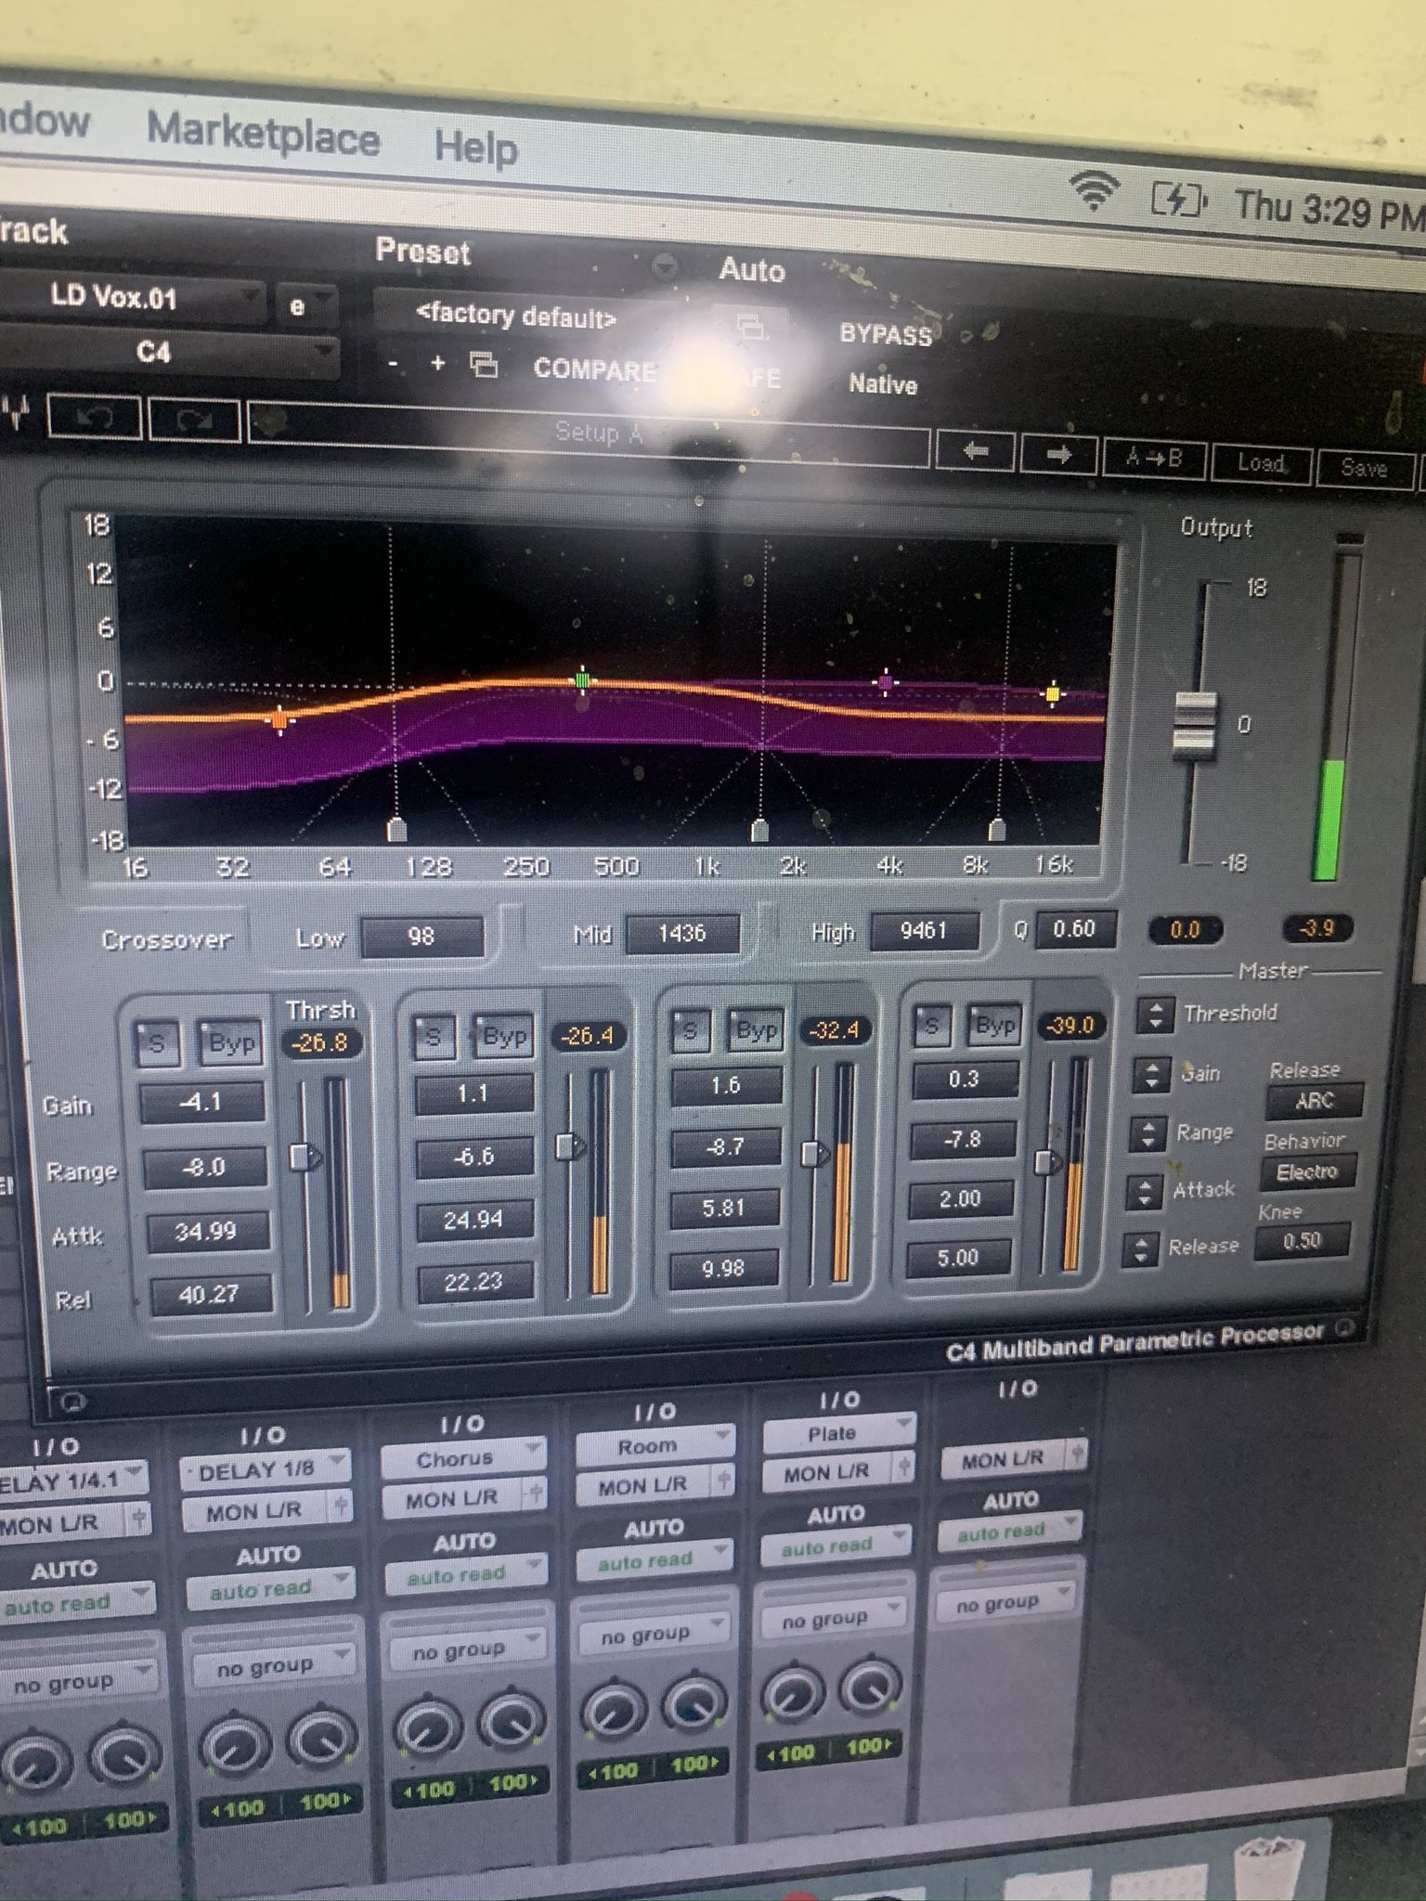Click the left pan knob on the Room channel

point(613,1712)
